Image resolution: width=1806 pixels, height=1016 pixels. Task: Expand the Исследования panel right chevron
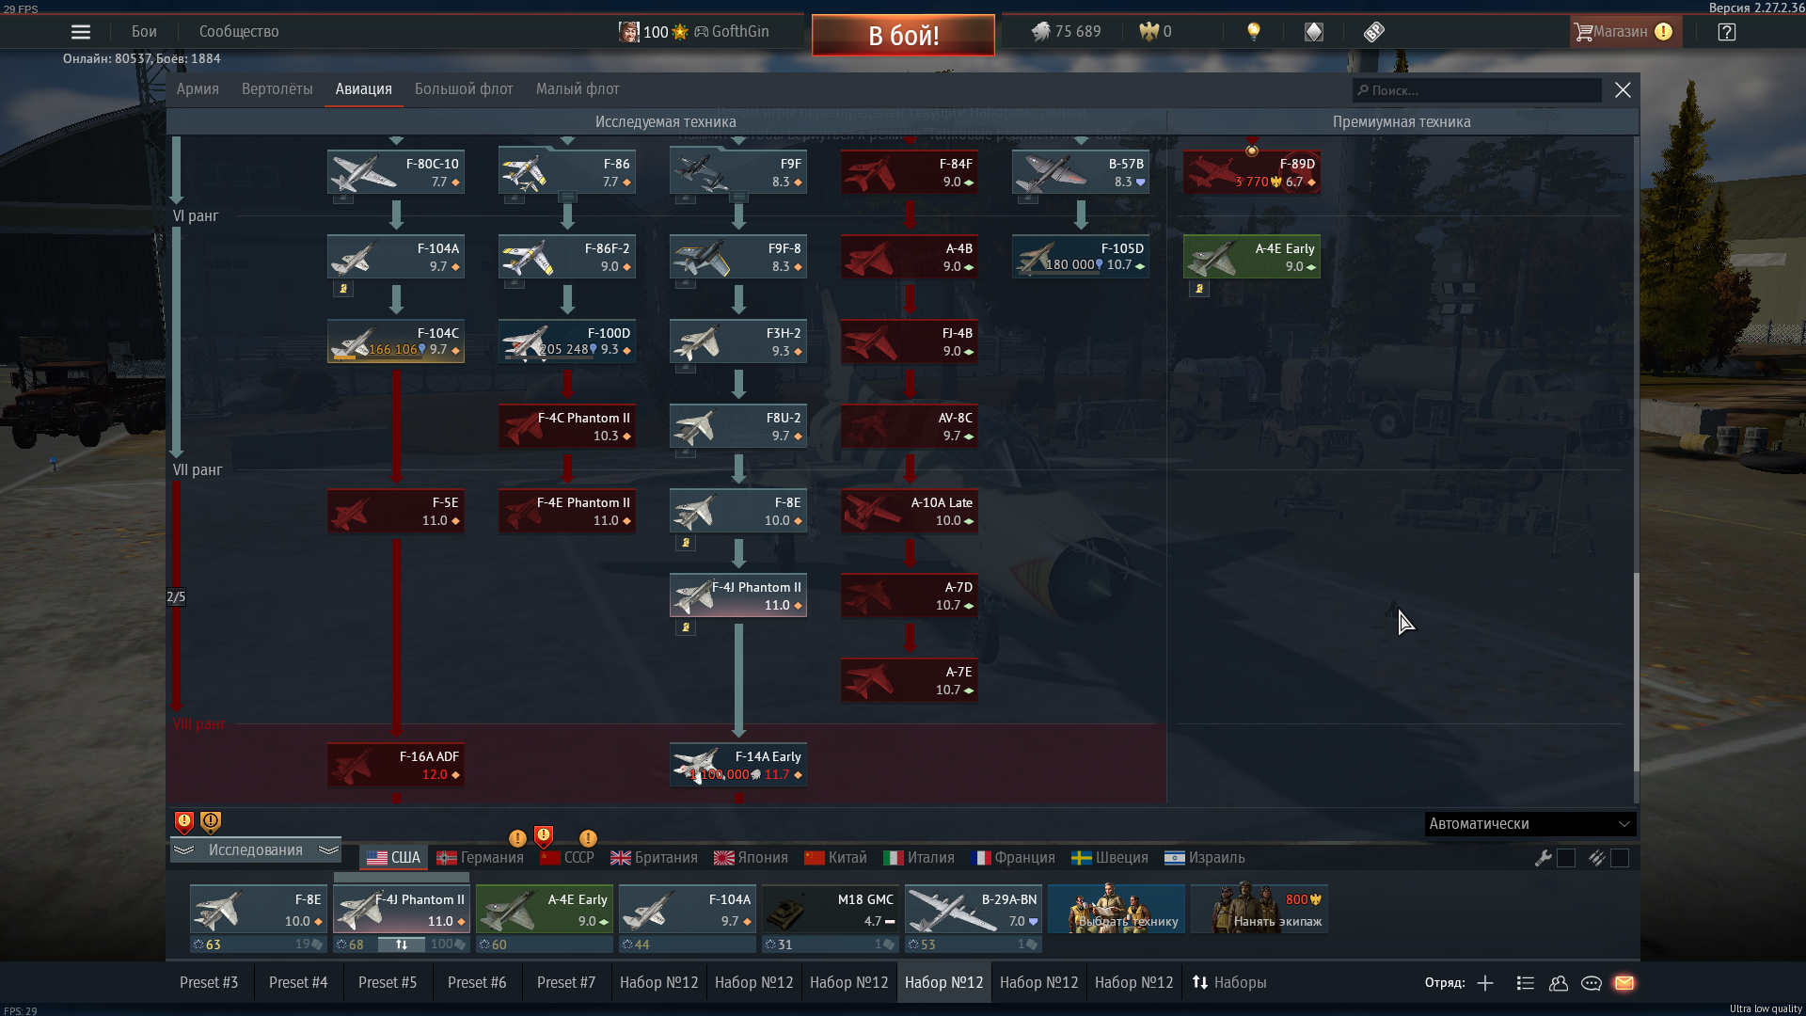(328, 850)
